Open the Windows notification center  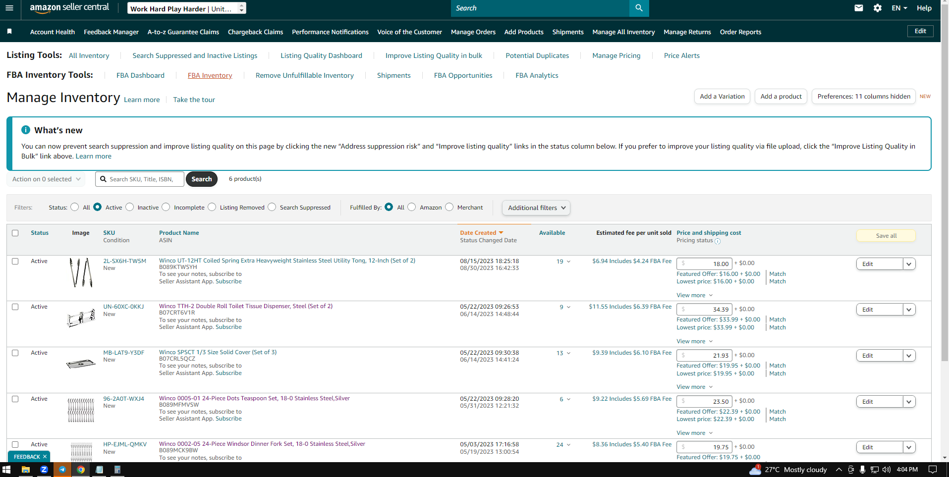pos(932,470)
